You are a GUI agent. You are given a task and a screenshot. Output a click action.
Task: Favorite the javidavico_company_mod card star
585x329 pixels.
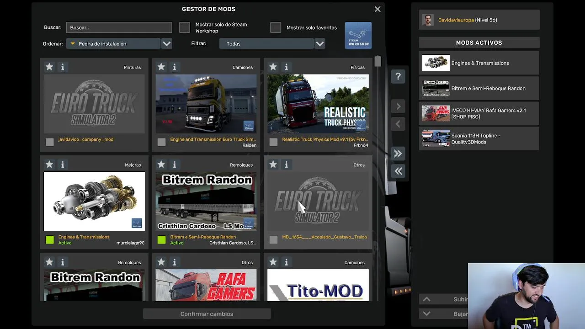point(49,67)
